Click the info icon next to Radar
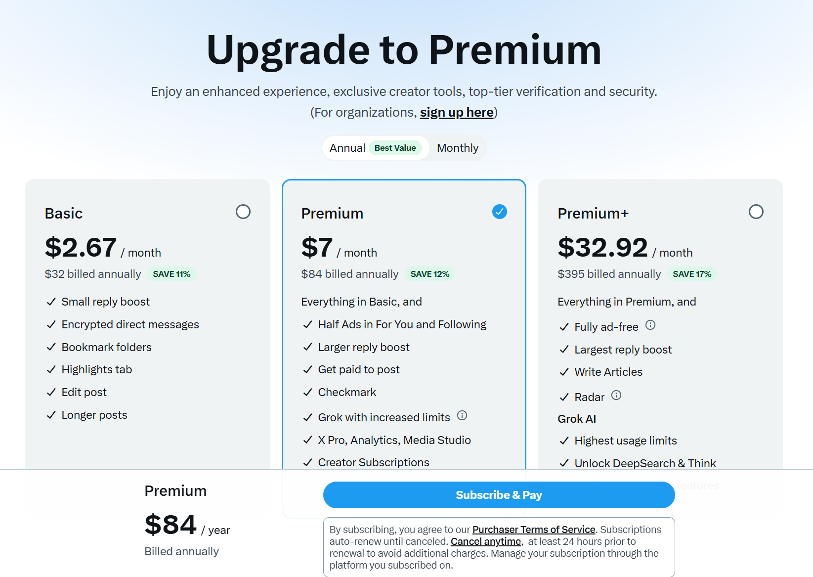The width and height of the screenshot is (813, 577). click(616, 395)
